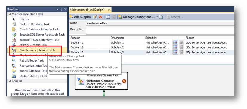Viewport: 247px width, 109px height.
Task: Select History Cleanup Task item
Action: point(33,45)
